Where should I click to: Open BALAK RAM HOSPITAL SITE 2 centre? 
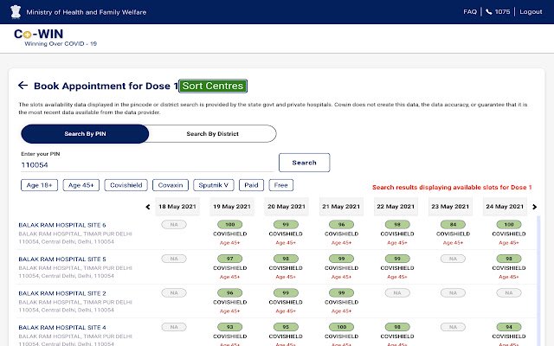pyautogui.click(x=62, y=293)
